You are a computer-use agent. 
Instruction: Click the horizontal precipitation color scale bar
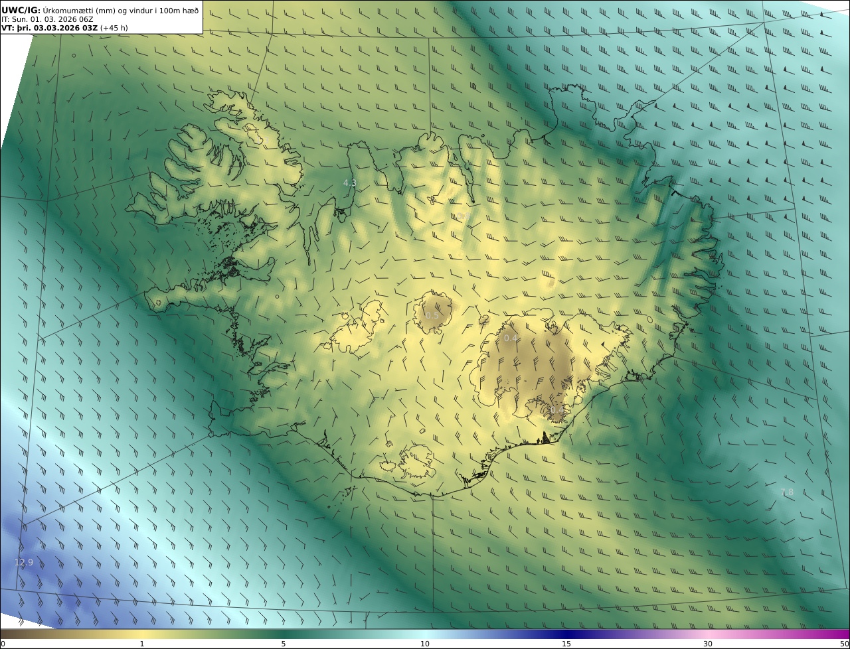(425, 634)
